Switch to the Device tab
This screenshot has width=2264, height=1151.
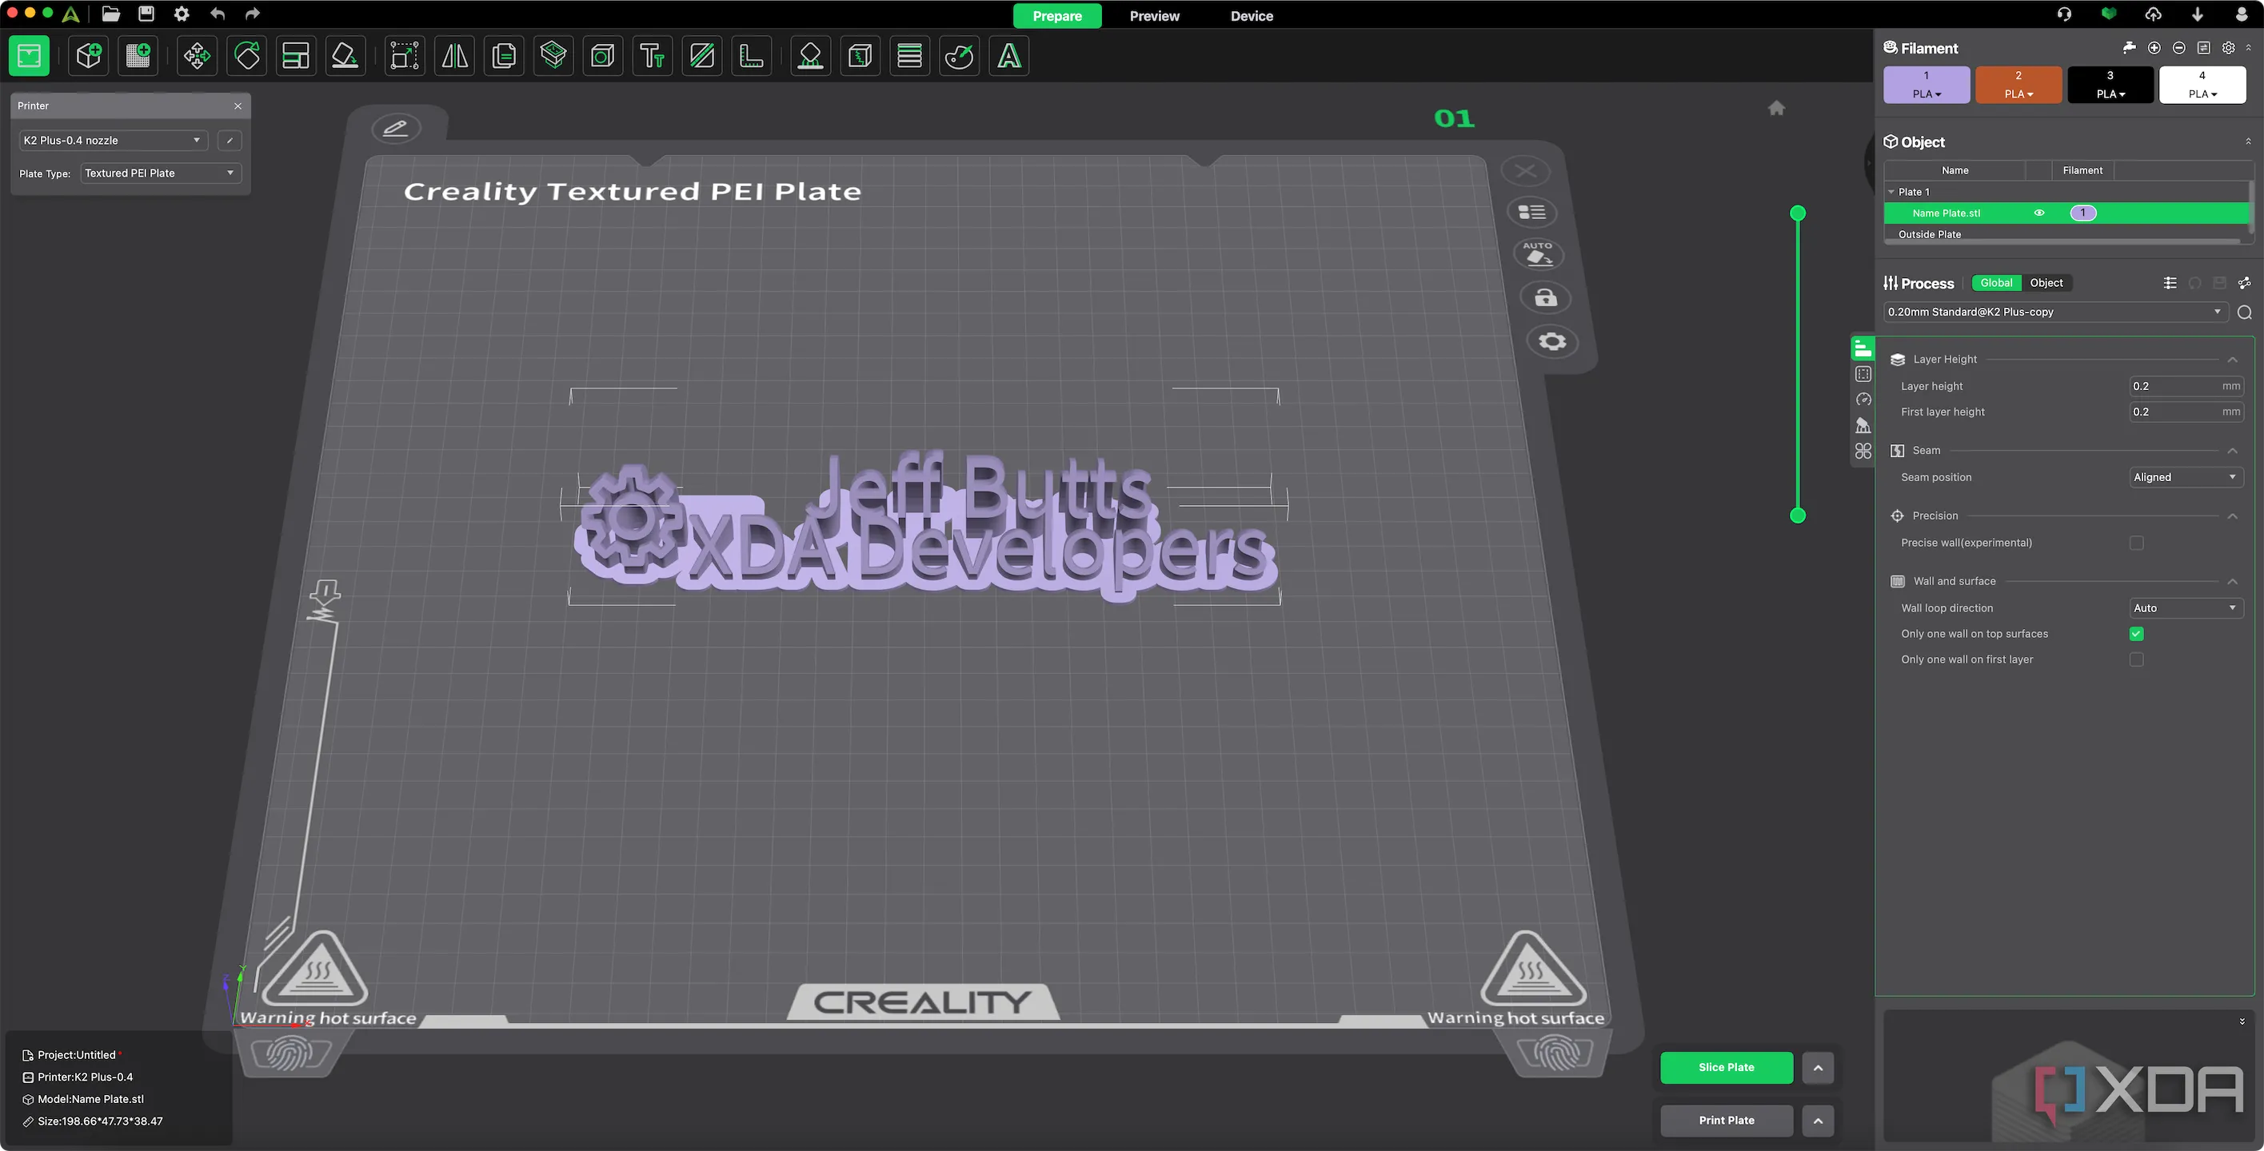[x=1252, y=16]
